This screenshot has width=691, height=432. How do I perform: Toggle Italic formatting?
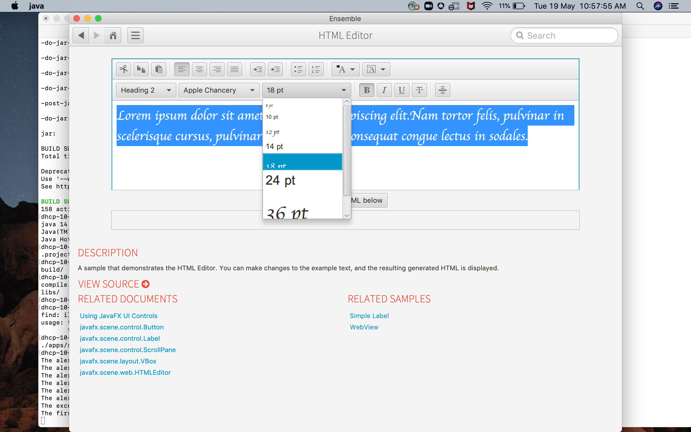384,90
